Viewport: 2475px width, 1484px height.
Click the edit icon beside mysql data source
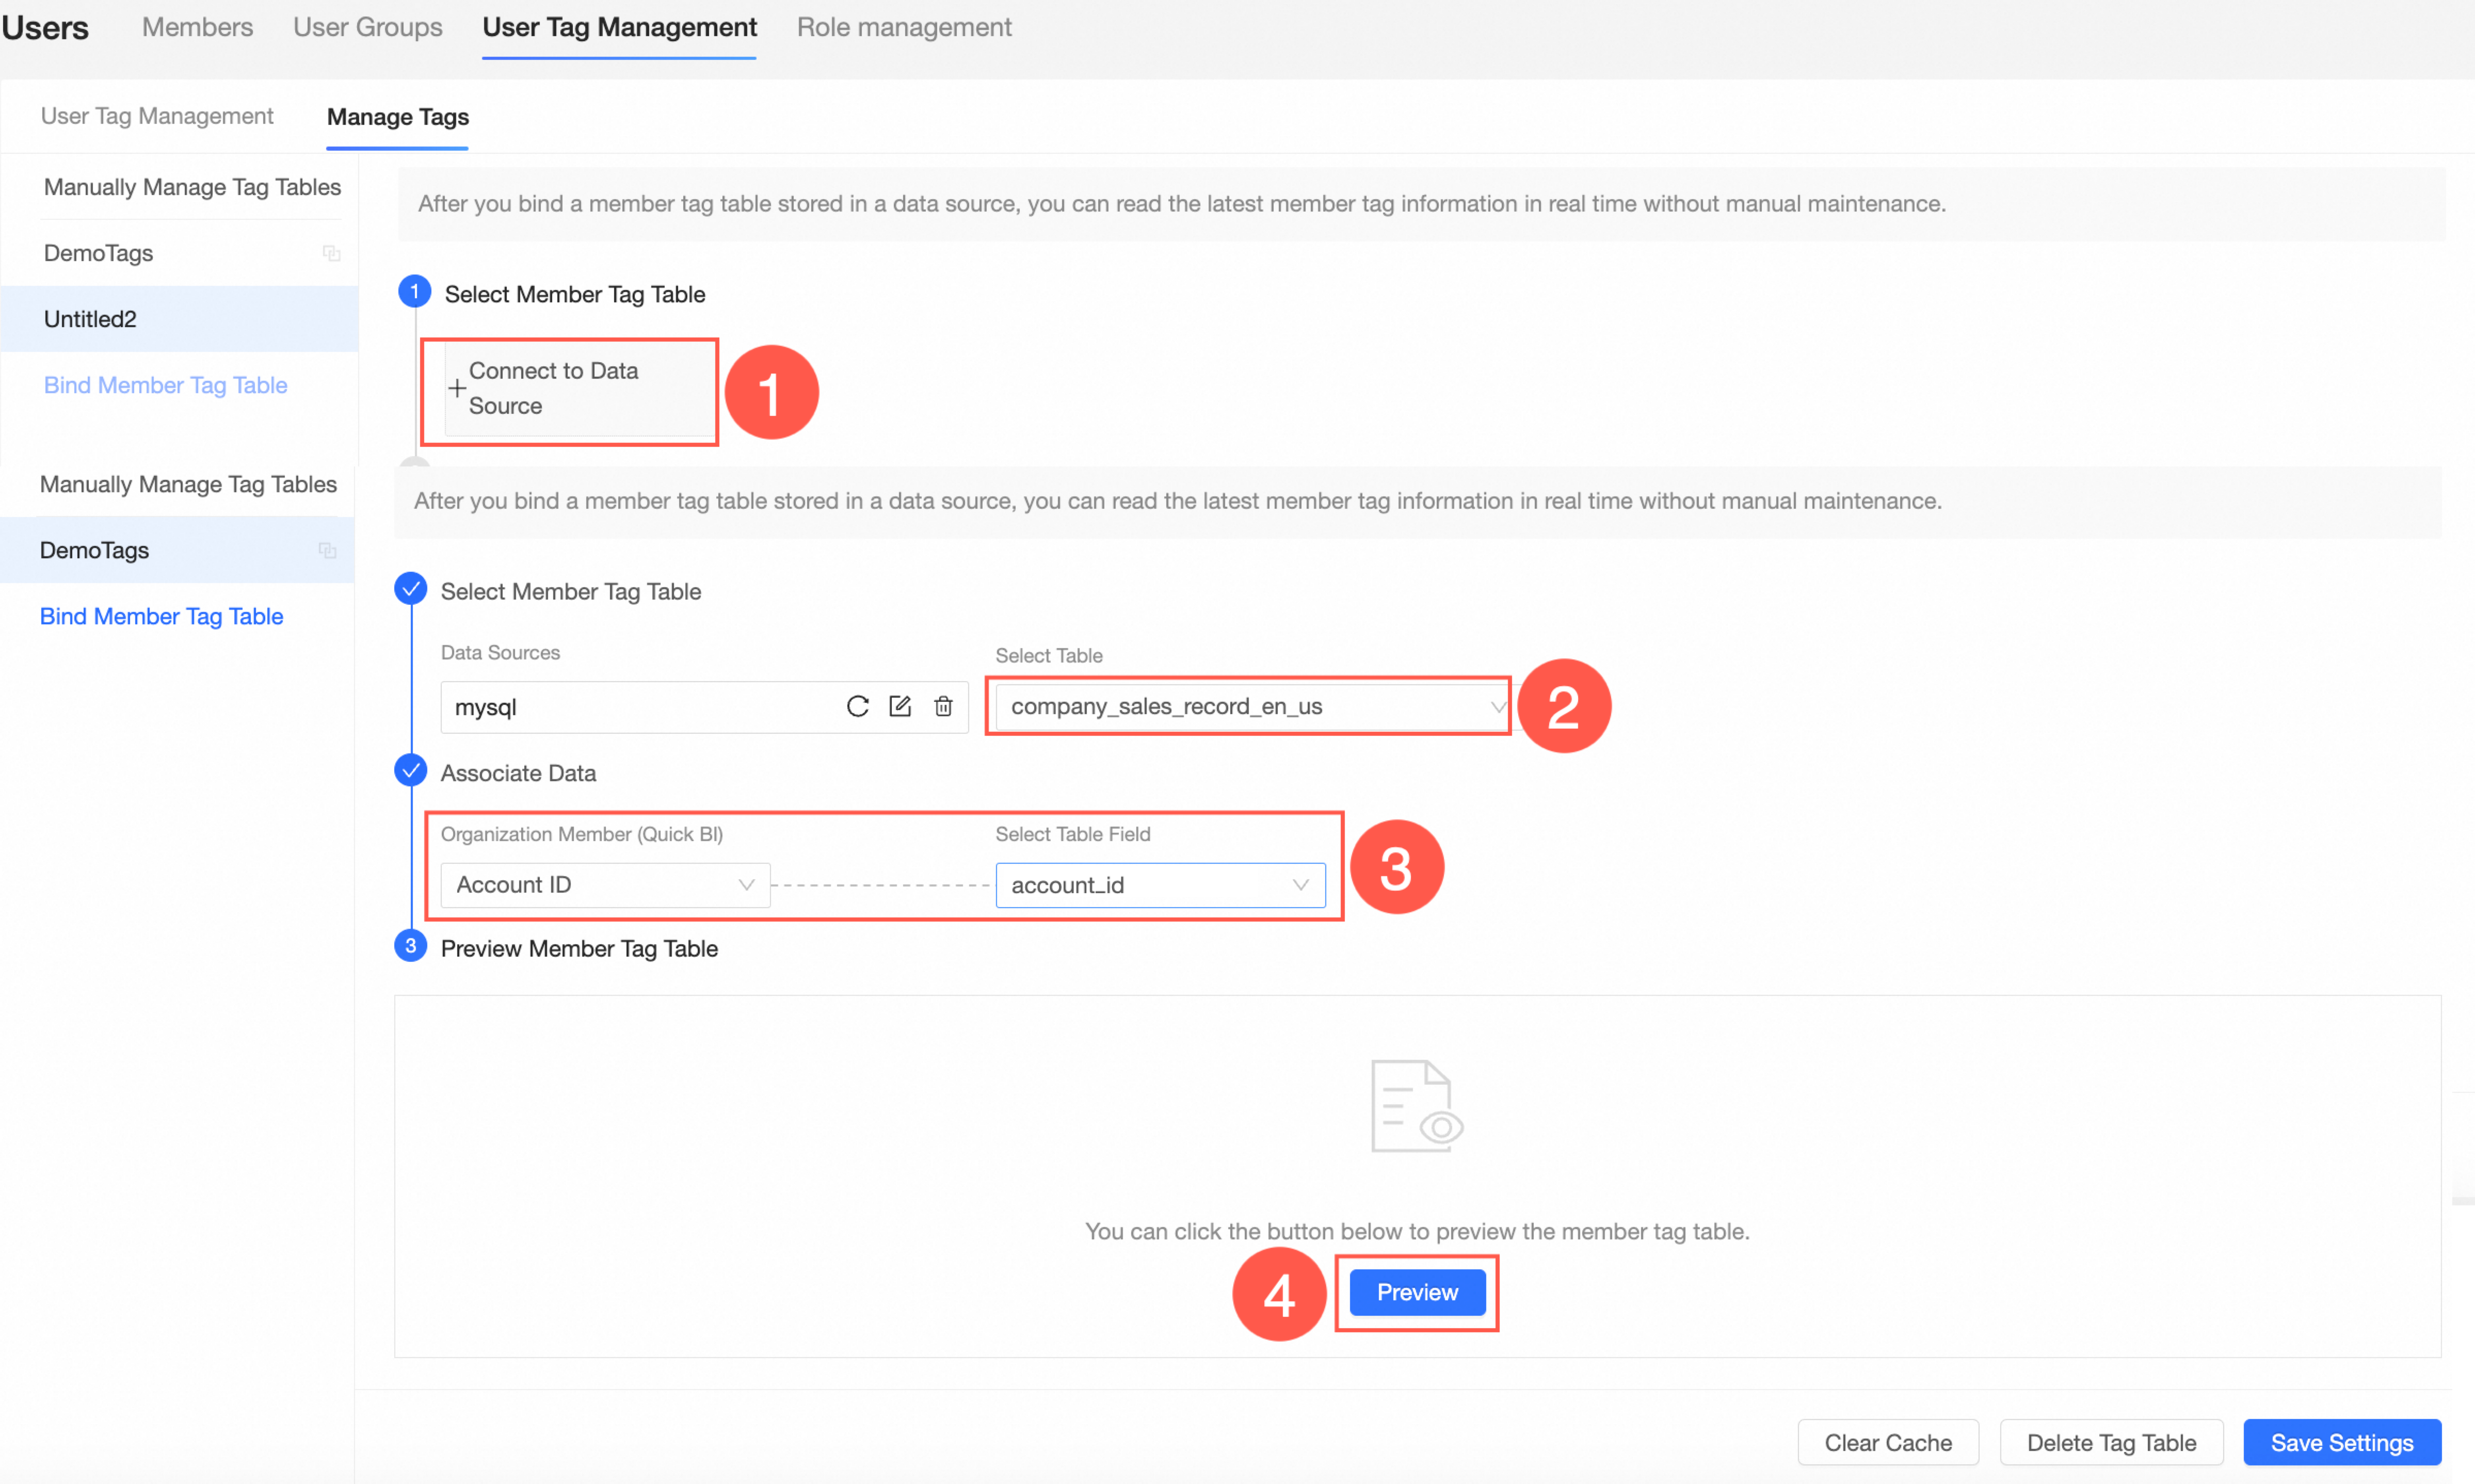pyautogui.click(x=900, y=706)
